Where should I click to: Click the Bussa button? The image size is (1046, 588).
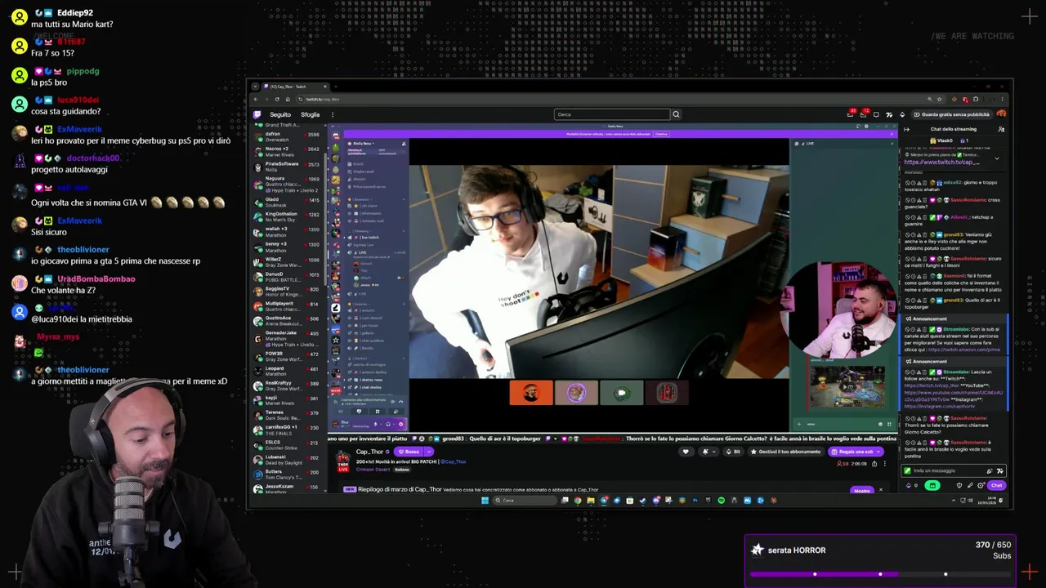pos(409,452)
